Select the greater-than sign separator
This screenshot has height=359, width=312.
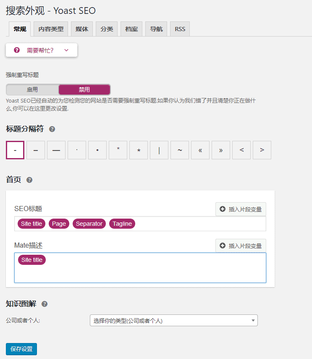pyautogui.click(x=262, y=150)
